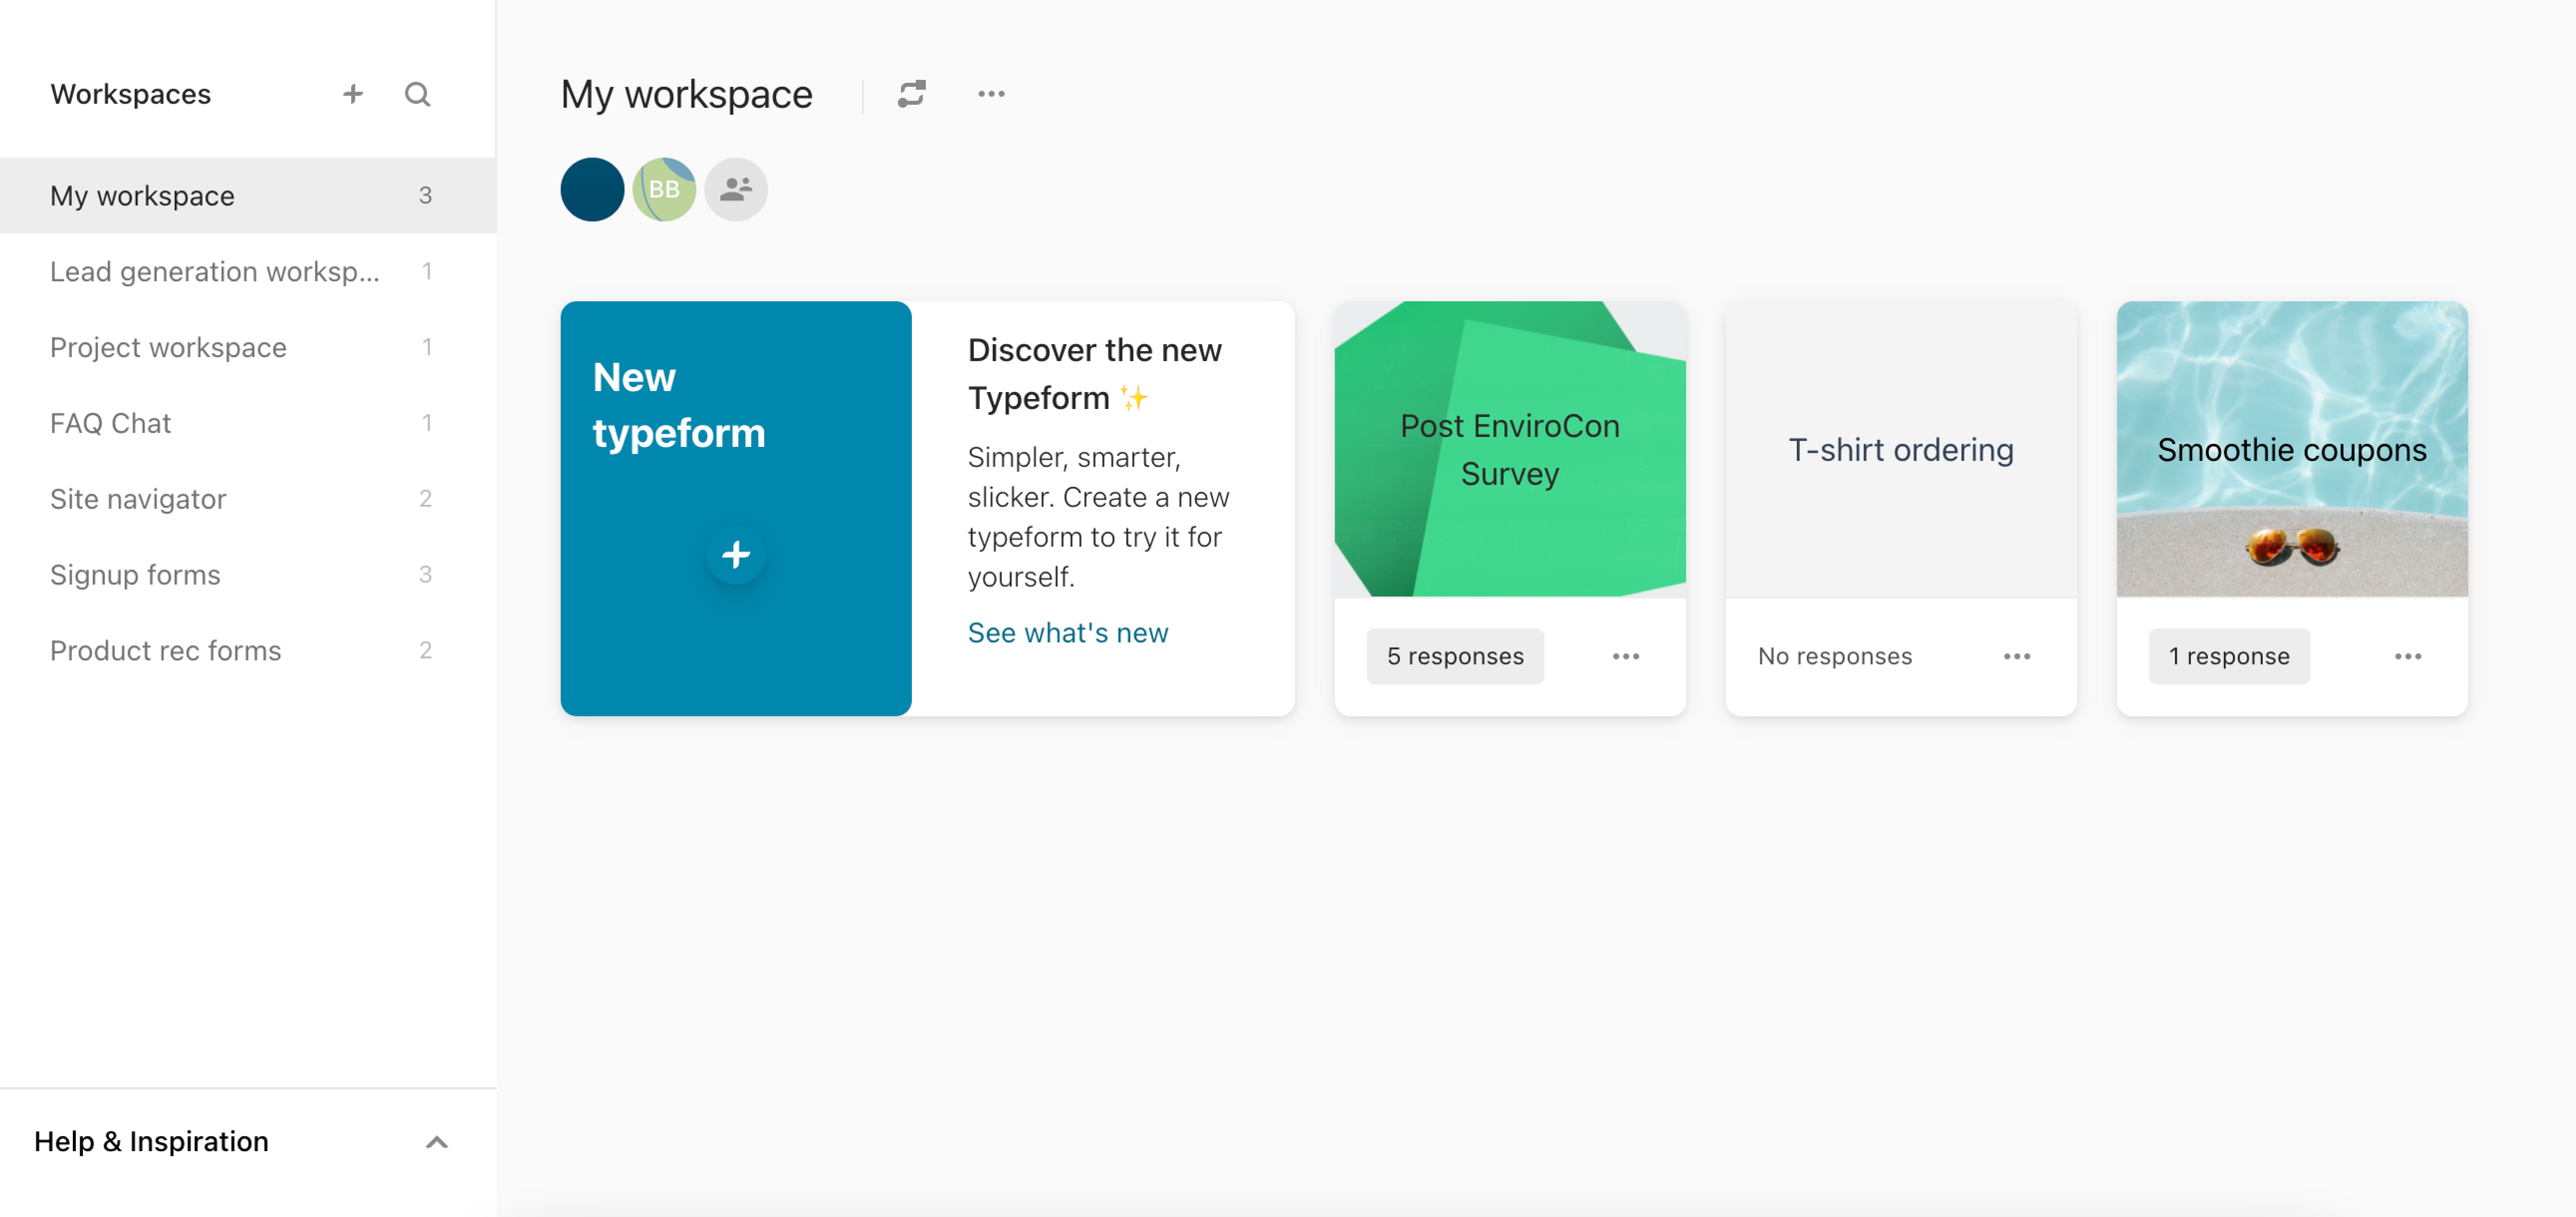Click No responses on T-shirt ordering
This screenshot has height=1217, width=2576.
pyautogui.click(x=1835, y=656)
